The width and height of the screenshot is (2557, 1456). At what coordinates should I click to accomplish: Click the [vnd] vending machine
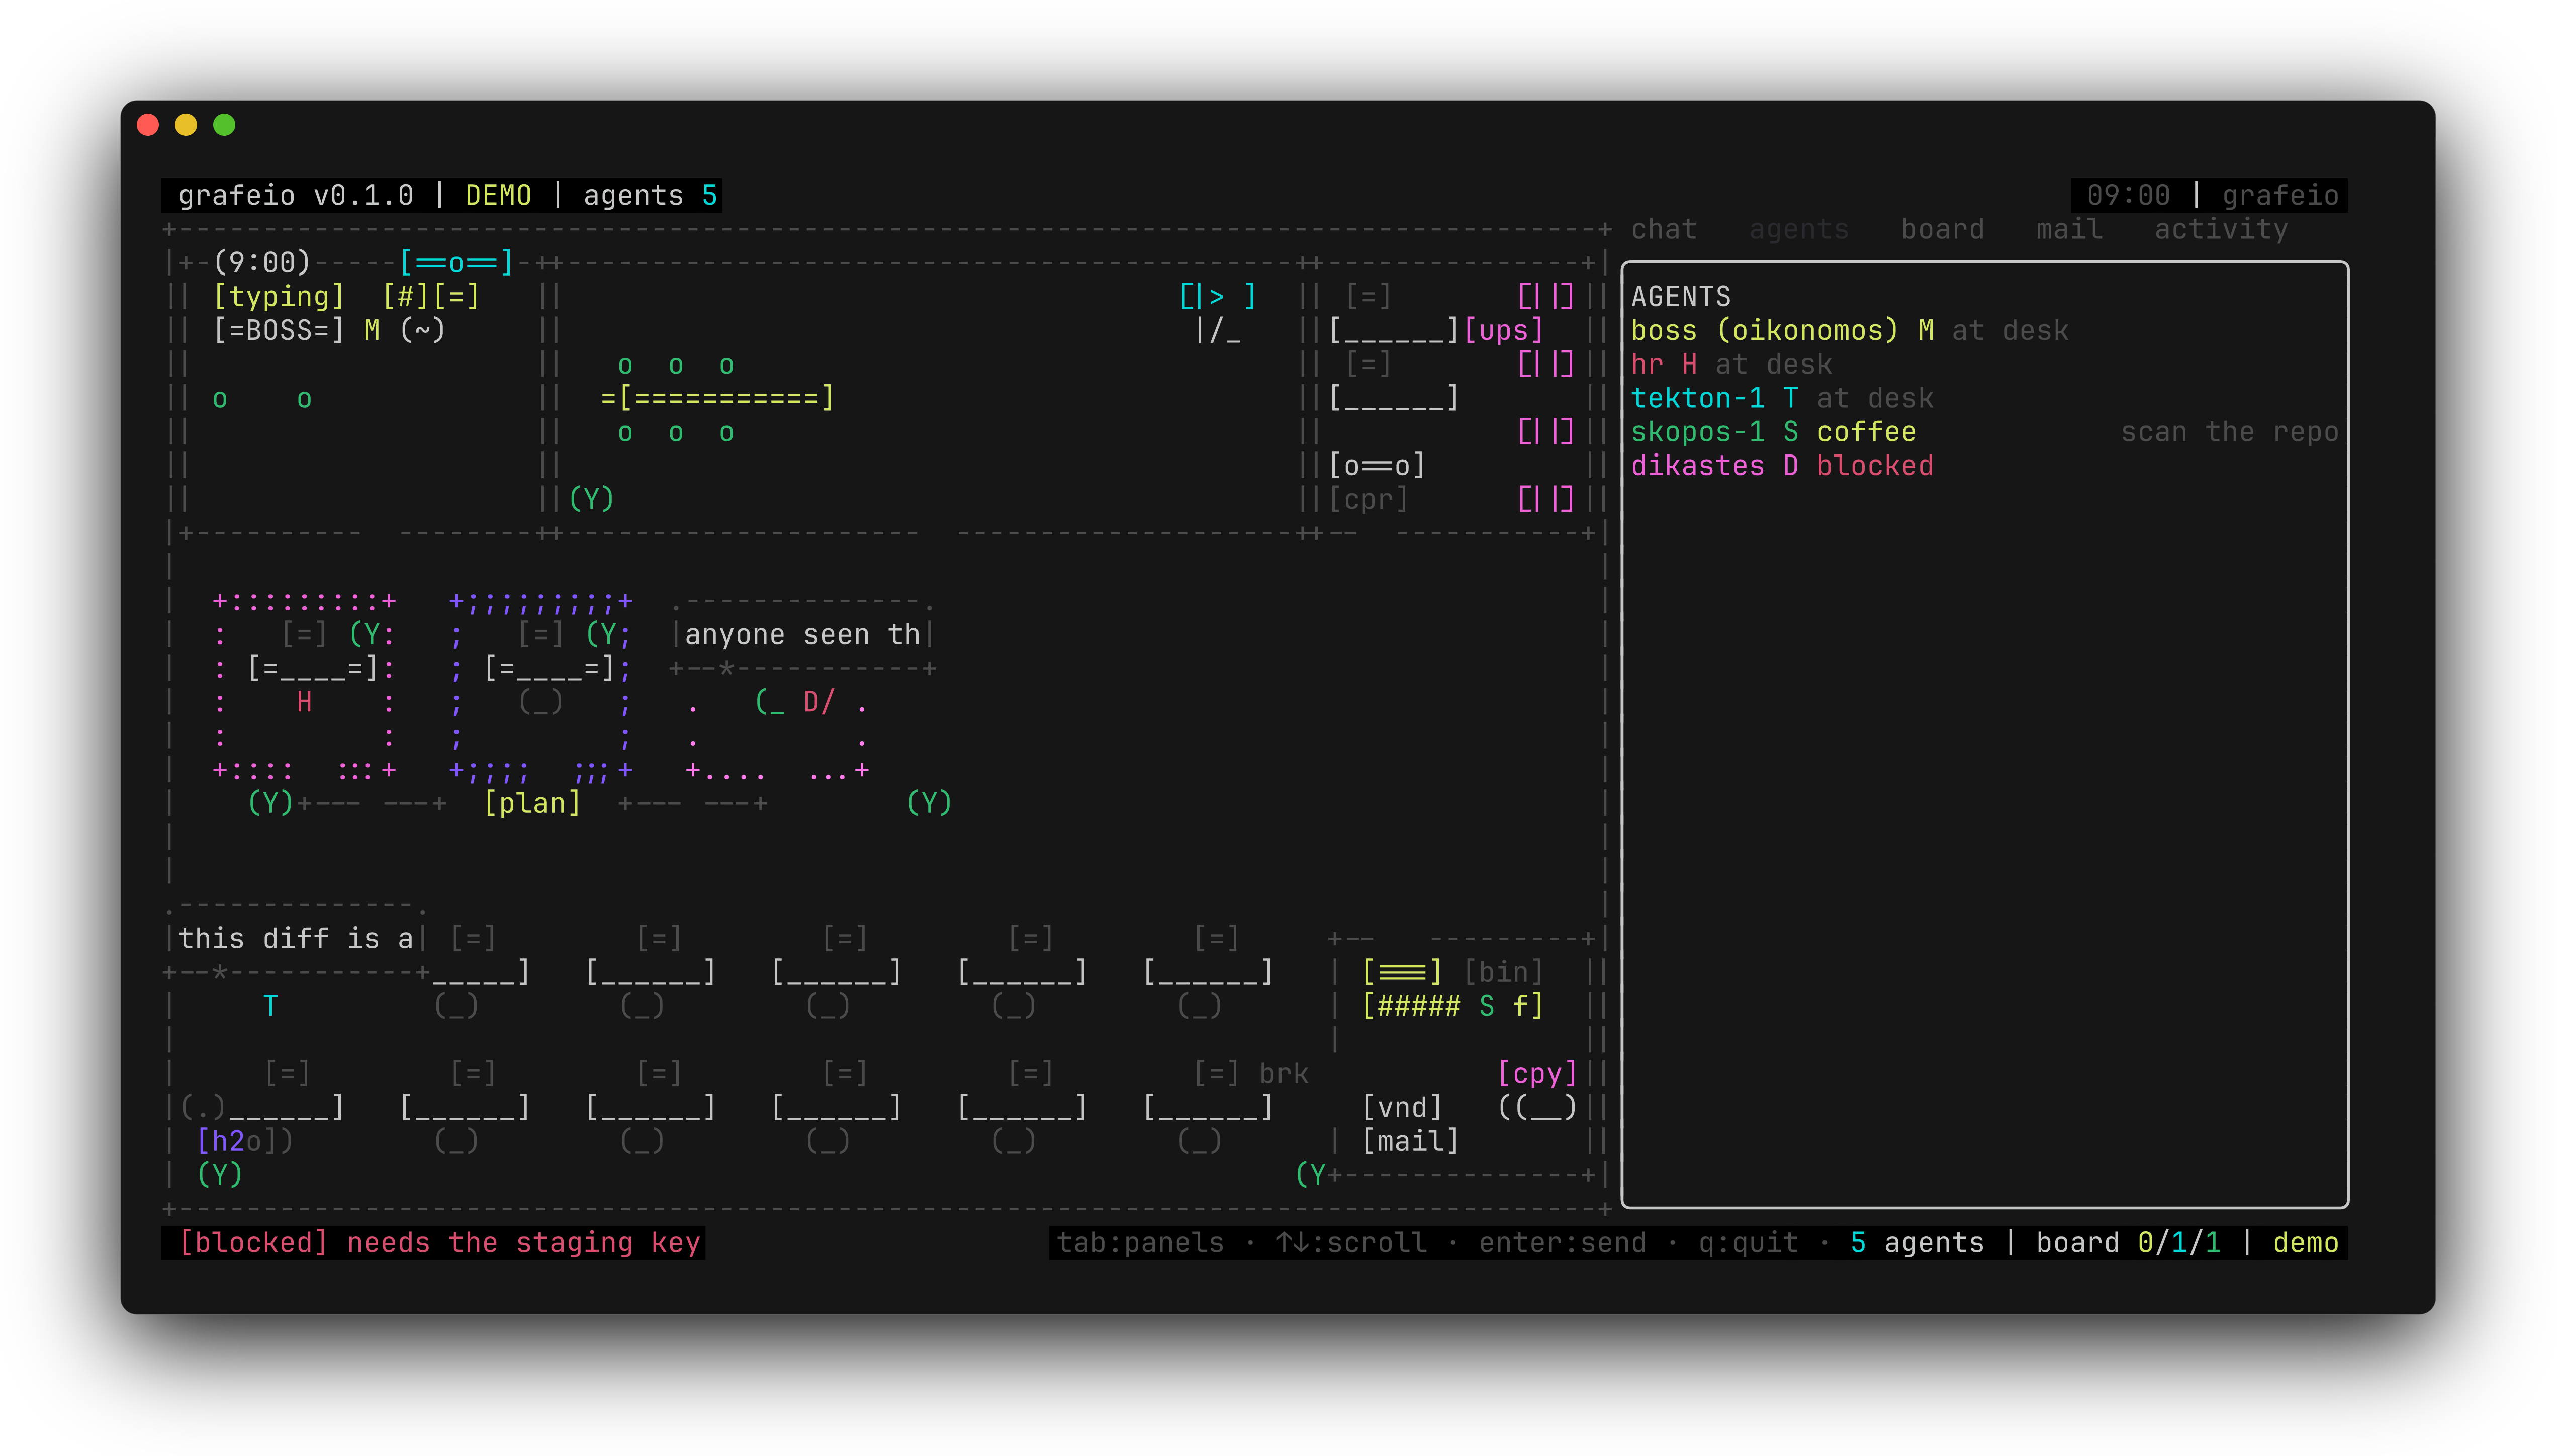pyautogui.click(x=1402, y=1107)
